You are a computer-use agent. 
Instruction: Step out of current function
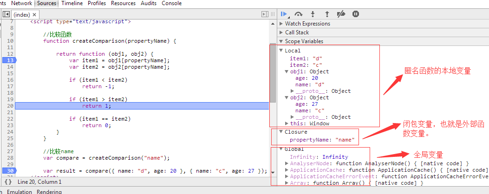pyautogui.click(x=327, y=14)
